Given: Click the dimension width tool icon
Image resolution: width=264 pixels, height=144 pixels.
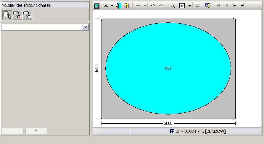Looking at the screenshot, I should pos(138,6).
